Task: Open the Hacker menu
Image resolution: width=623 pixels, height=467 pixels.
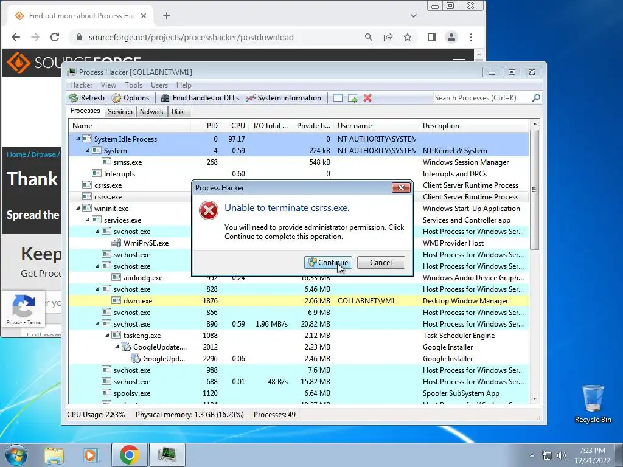Action: [81, 85]
